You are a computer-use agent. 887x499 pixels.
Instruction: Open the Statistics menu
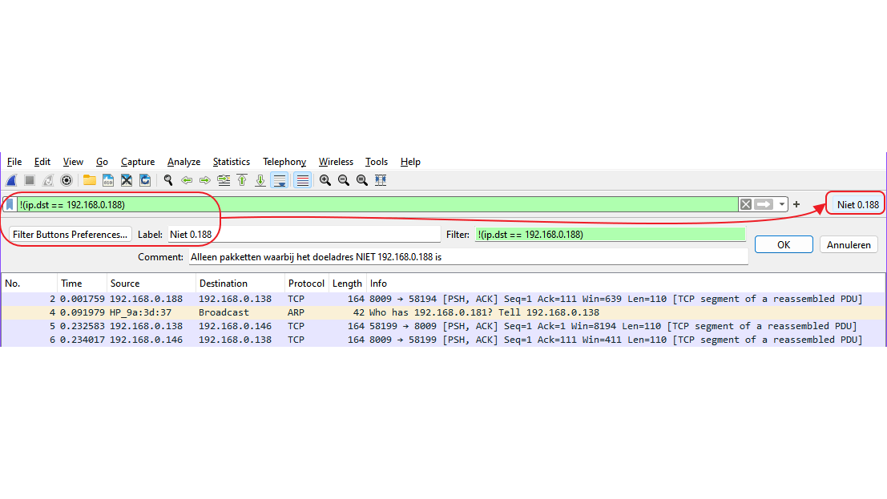(231, 162)
